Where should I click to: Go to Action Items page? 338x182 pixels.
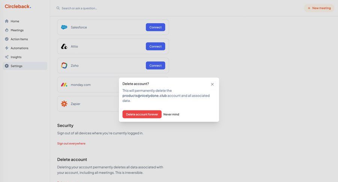click(19, 39)
